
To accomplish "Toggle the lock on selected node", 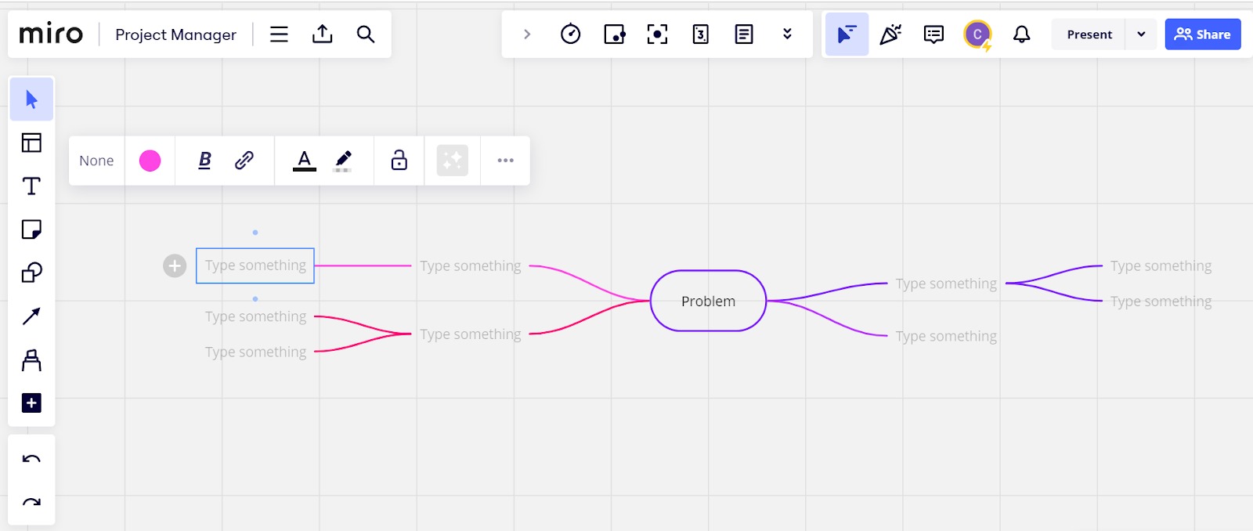I will tap(399, 161).
